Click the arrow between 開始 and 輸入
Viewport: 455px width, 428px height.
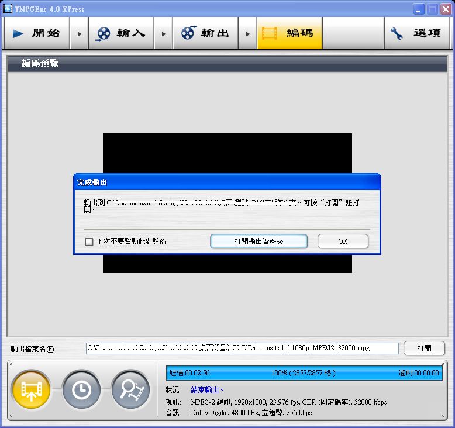[x=79, y=34]
